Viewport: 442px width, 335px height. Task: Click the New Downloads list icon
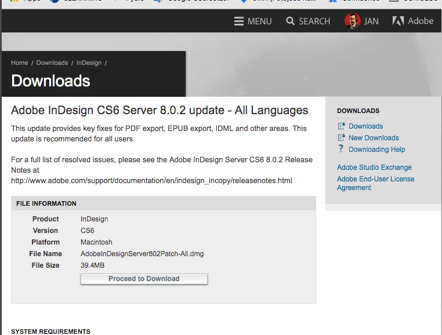[x=342, y=137]
